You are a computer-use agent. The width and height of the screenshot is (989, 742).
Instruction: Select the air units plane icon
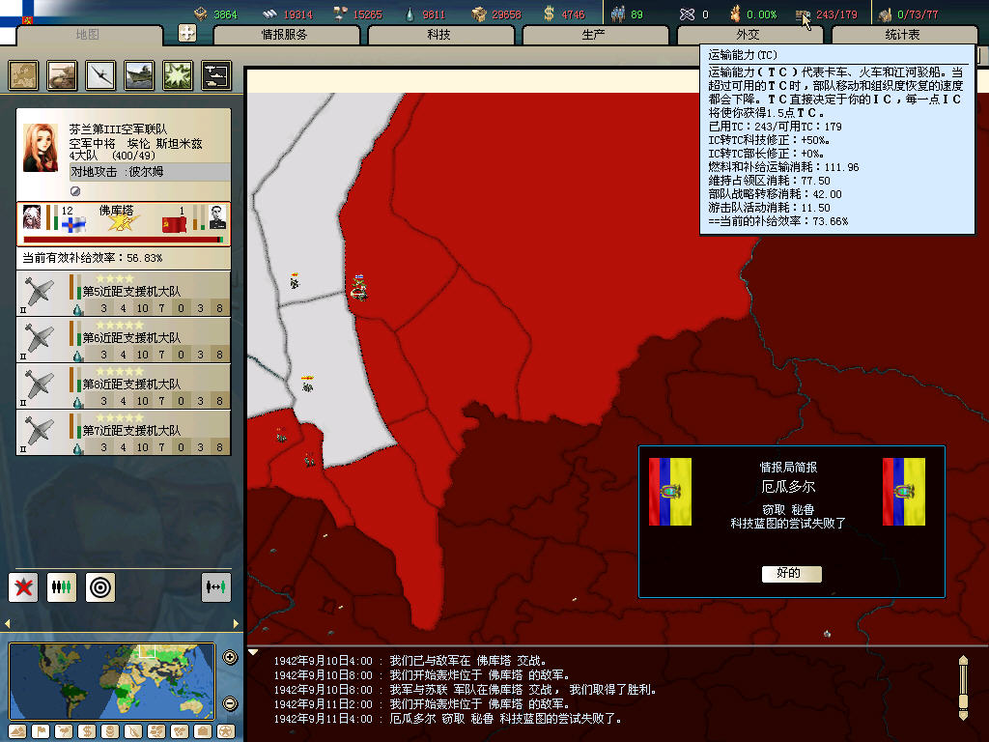coord(100,75)
